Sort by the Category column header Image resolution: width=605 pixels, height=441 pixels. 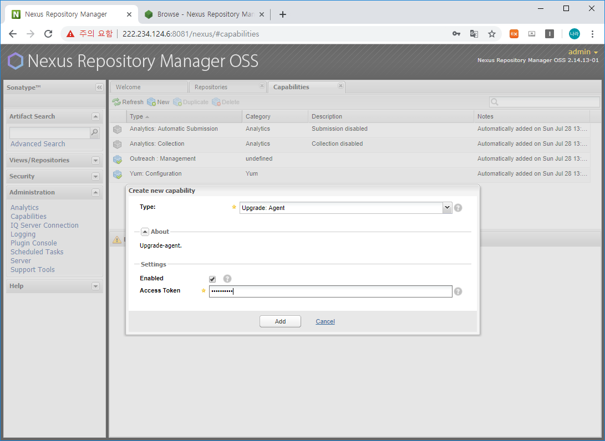tap(275, 116)
